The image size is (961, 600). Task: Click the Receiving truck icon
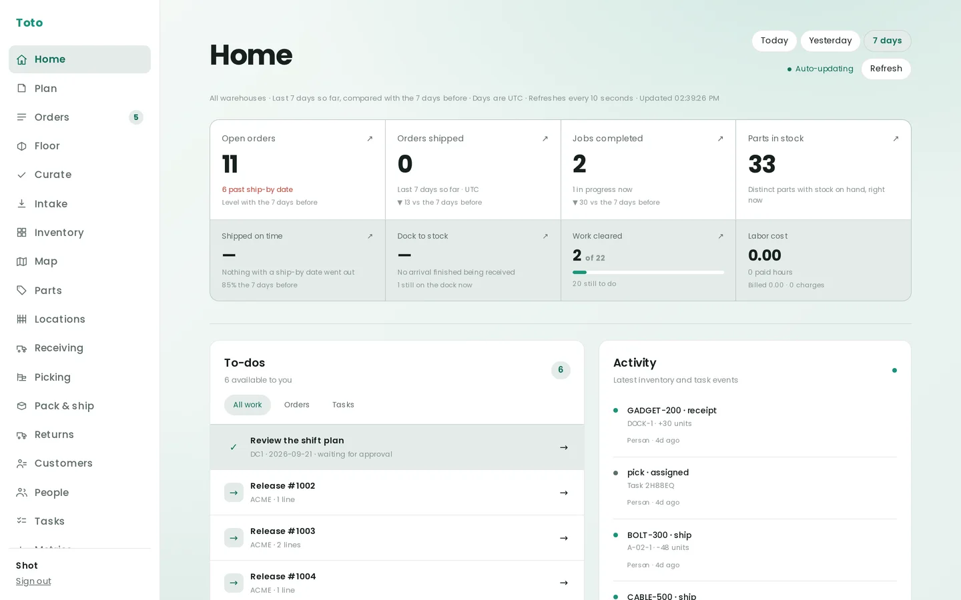coord(21,348)
